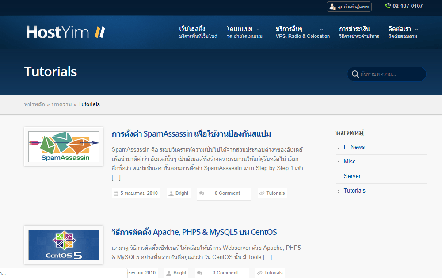Open the Misc category
This screenshot has width=442, height=278.
click(x=350, y=162)
